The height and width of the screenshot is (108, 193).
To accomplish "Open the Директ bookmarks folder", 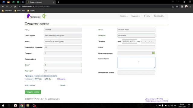I will (31, 10).
